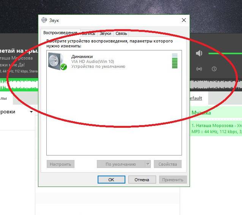Click the track info MP3 44 kHz line

pos(217,132)
